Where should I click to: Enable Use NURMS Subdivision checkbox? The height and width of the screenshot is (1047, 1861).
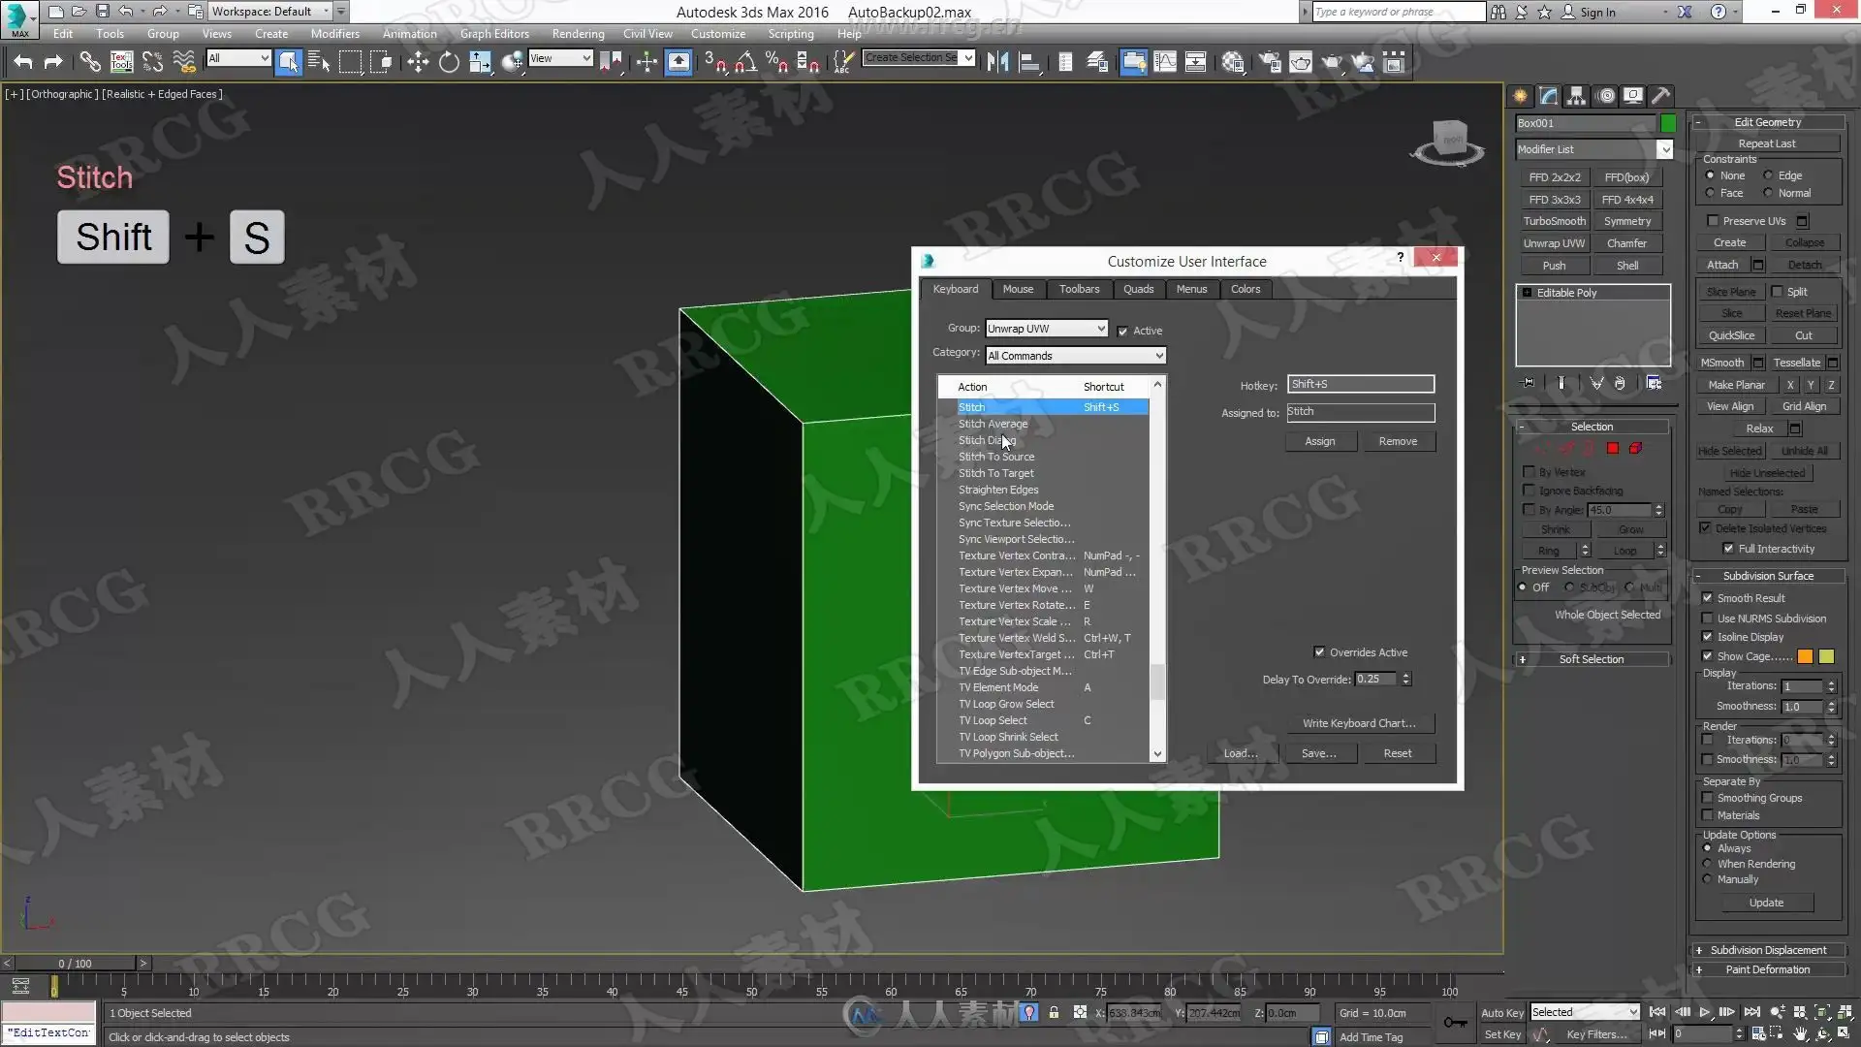coord(1708,619)
